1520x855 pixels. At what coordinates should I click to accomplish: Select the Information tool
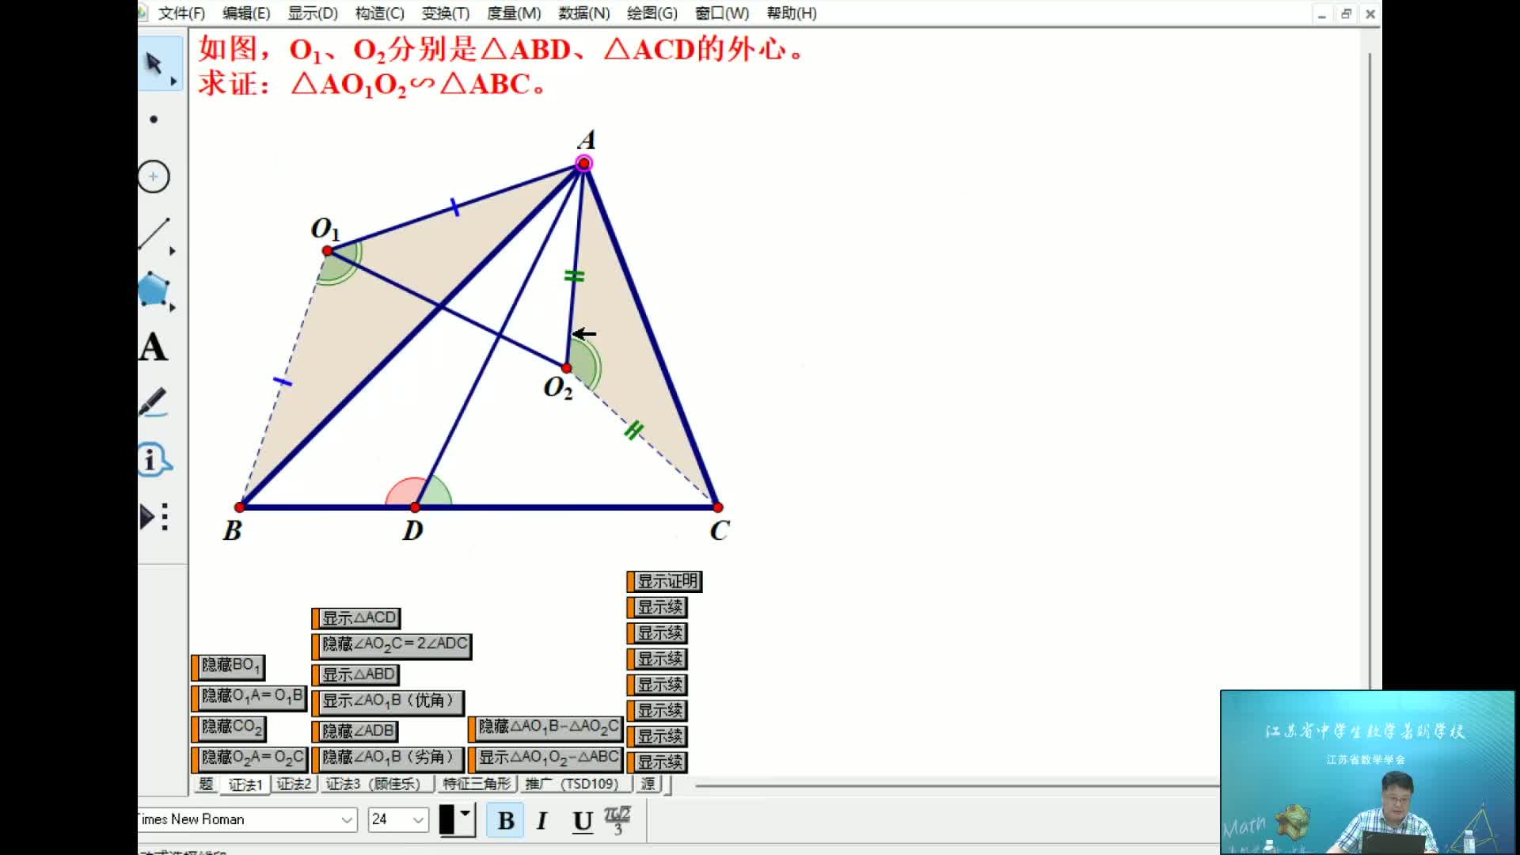click(154, 460)
